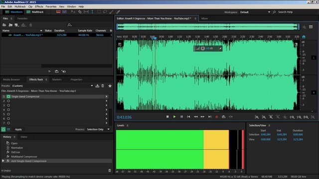Toggle power for effect slot 5
319x179 pixels.
[x=8, y=114]
